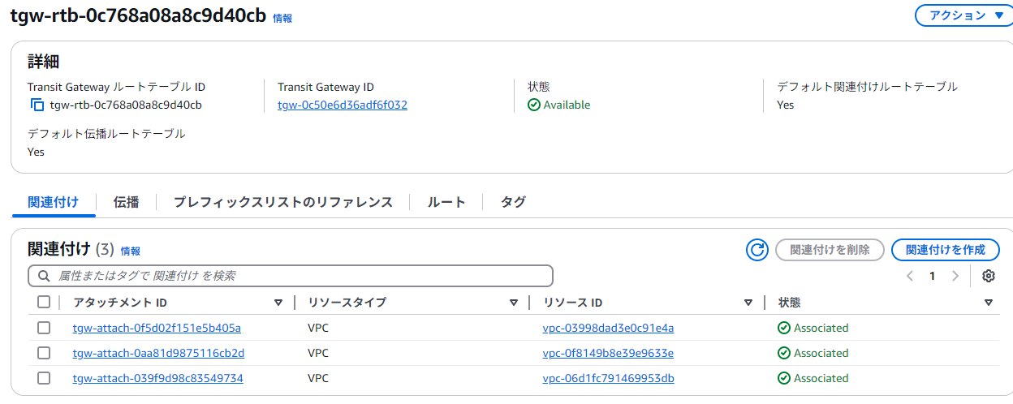Open tgw-0c50e6d36adf6f032 gateway link
Viewport: 1013px width, 404px height.
tap(343, 105)
